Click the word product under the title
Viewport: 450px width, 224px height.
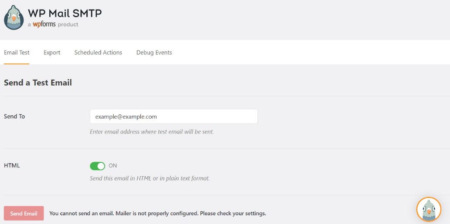[x=68, y=25]
